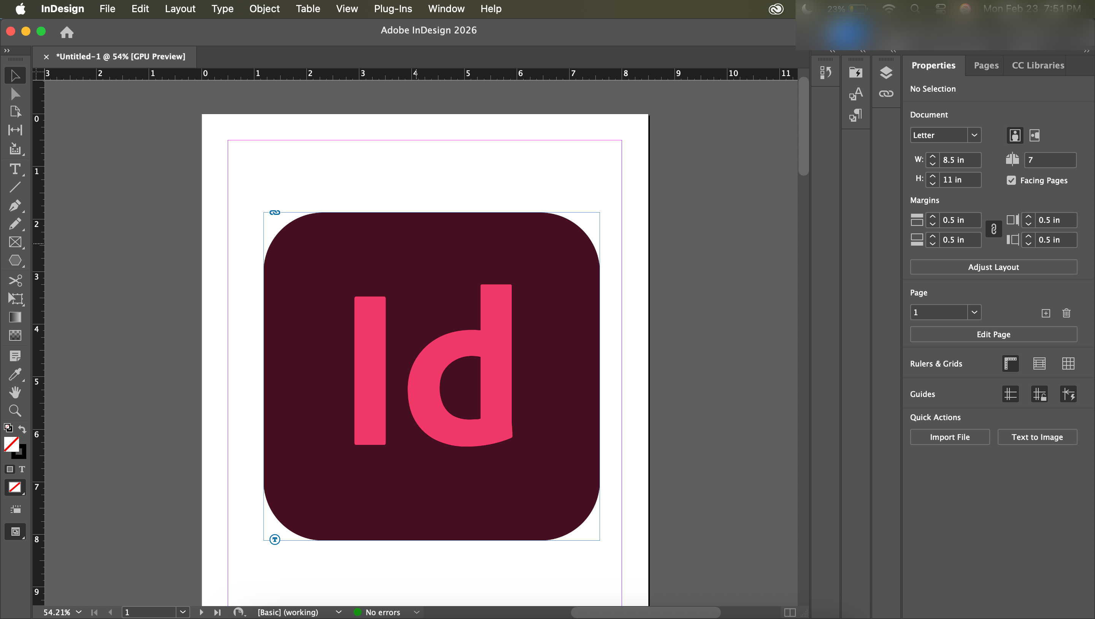Uncheck the Facing Pages checkbox

click(x=1011, y=180)
